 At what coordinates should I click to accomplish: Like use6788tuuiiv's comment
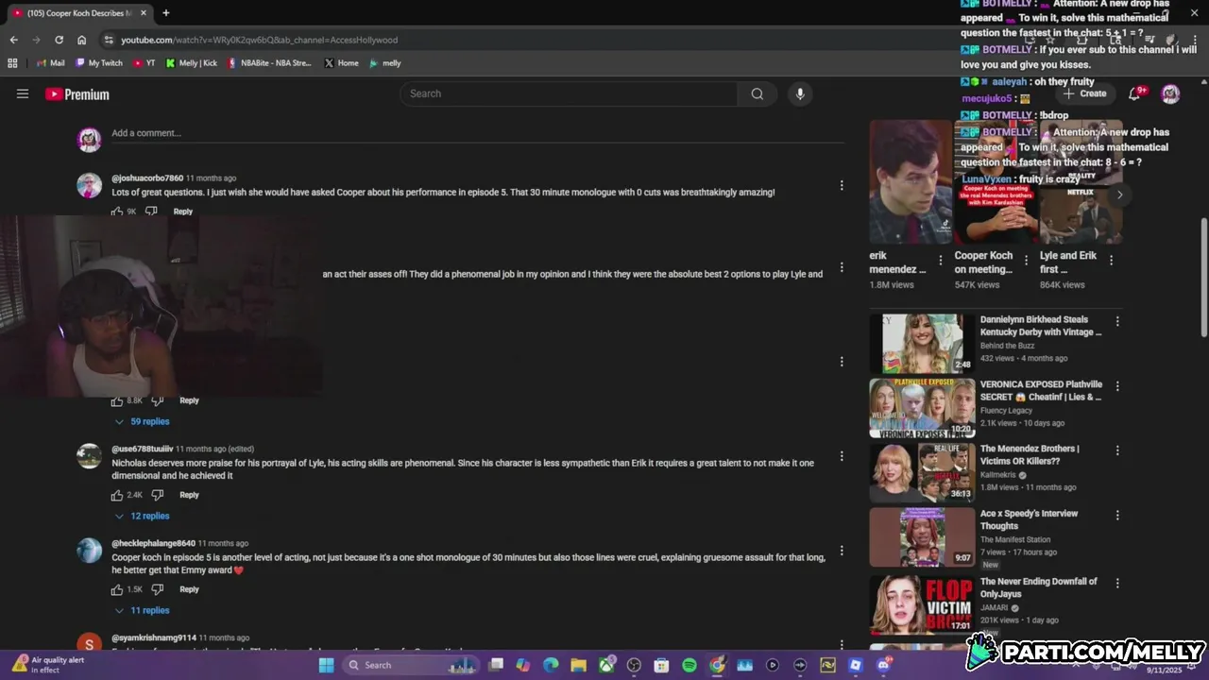117,495
